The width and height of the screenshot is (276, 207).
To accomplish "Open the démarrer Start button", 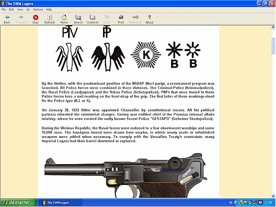I will click(18, 202).
